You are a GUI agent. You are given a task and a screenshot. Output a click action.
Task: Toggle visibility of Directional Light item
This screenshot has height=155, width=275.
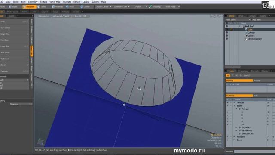[227, 39]
